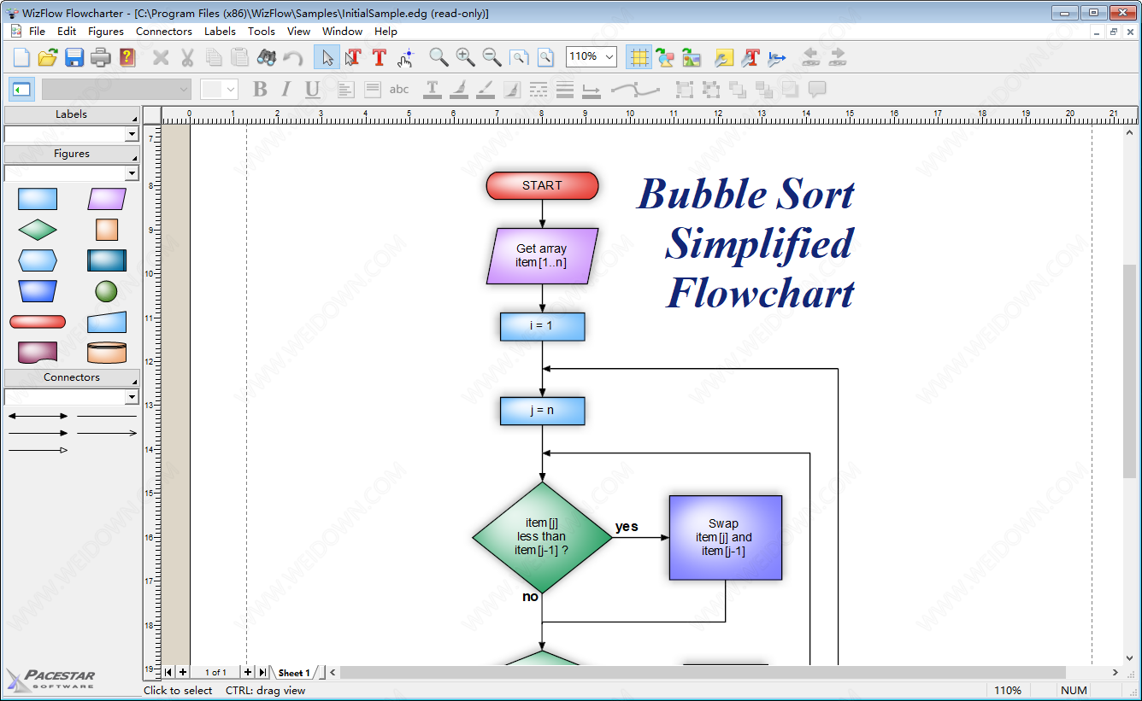Select the red T text tool
The image size is (1142, 701).
pyautogui.click(x=380, y=57)
